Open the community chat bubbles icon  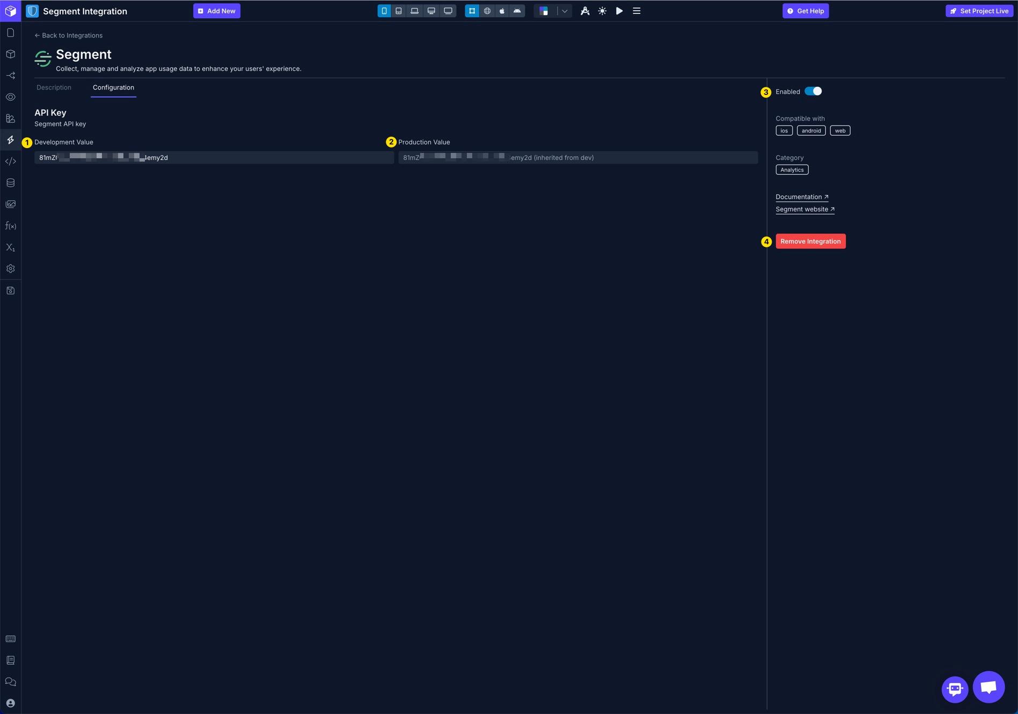pyautogui.click(x=10, y=682)
